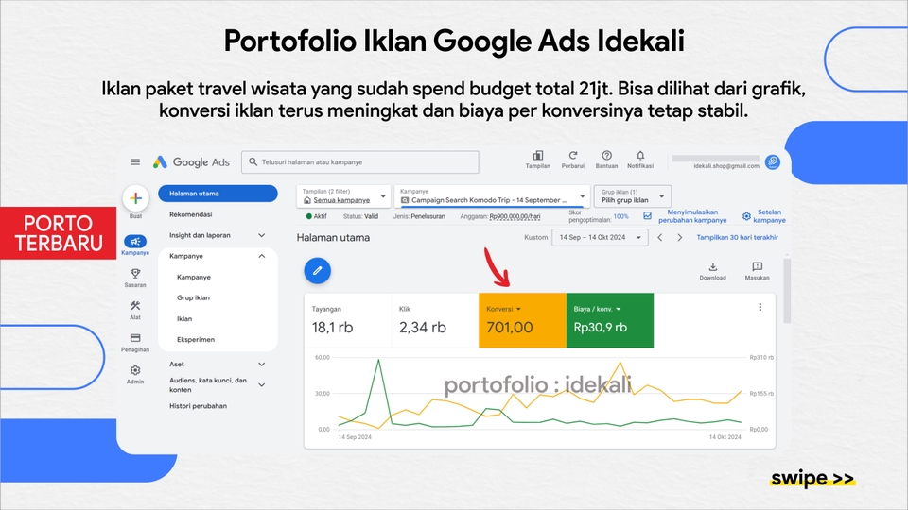This screenshot has height=510, width=908.
Task: Select the orange Konversi scorecard
Action: 522,320
